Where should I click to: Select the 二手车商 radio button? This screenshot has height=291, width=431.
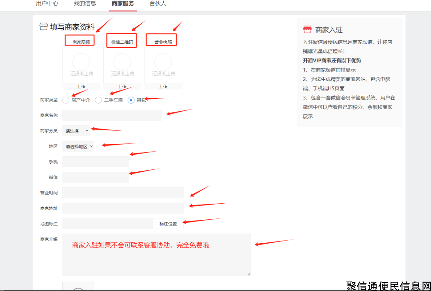tap(98, 100)
